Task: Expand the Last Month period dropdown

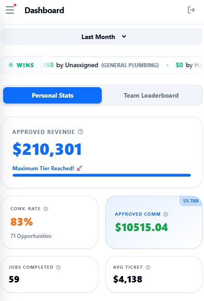Action: pyautogui.click(x=102, y=37)
